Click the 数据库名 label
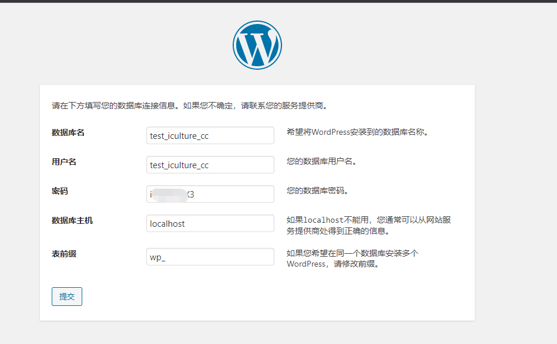557x344 pixels. (x=68, y=132)
